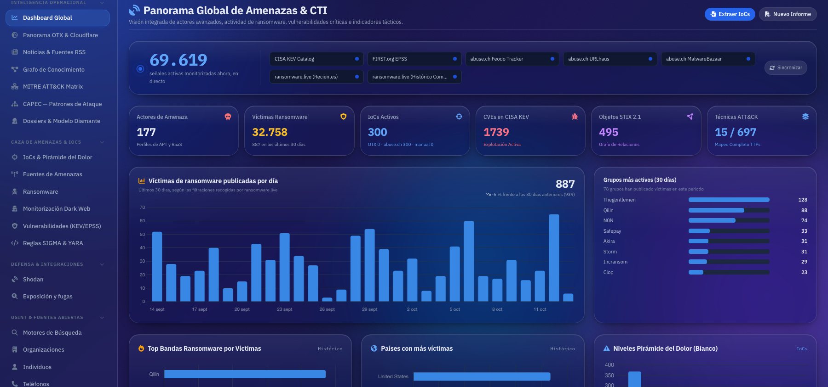The image size is (828, 387).
Task: Click the Sincronizar button
Action: pyautogui.click(x=786, y=67)
